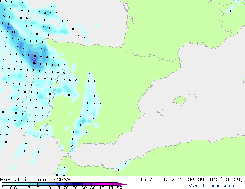Click the '50' legend scale label
The height and width of the screenshot is (189, 245).
pyautogui.click(x=119, y=187)
